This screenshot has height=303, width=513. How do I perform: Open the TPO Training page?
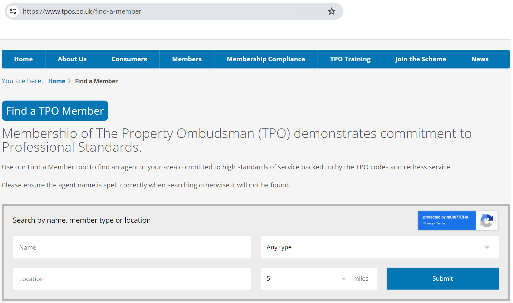(350, 59)
